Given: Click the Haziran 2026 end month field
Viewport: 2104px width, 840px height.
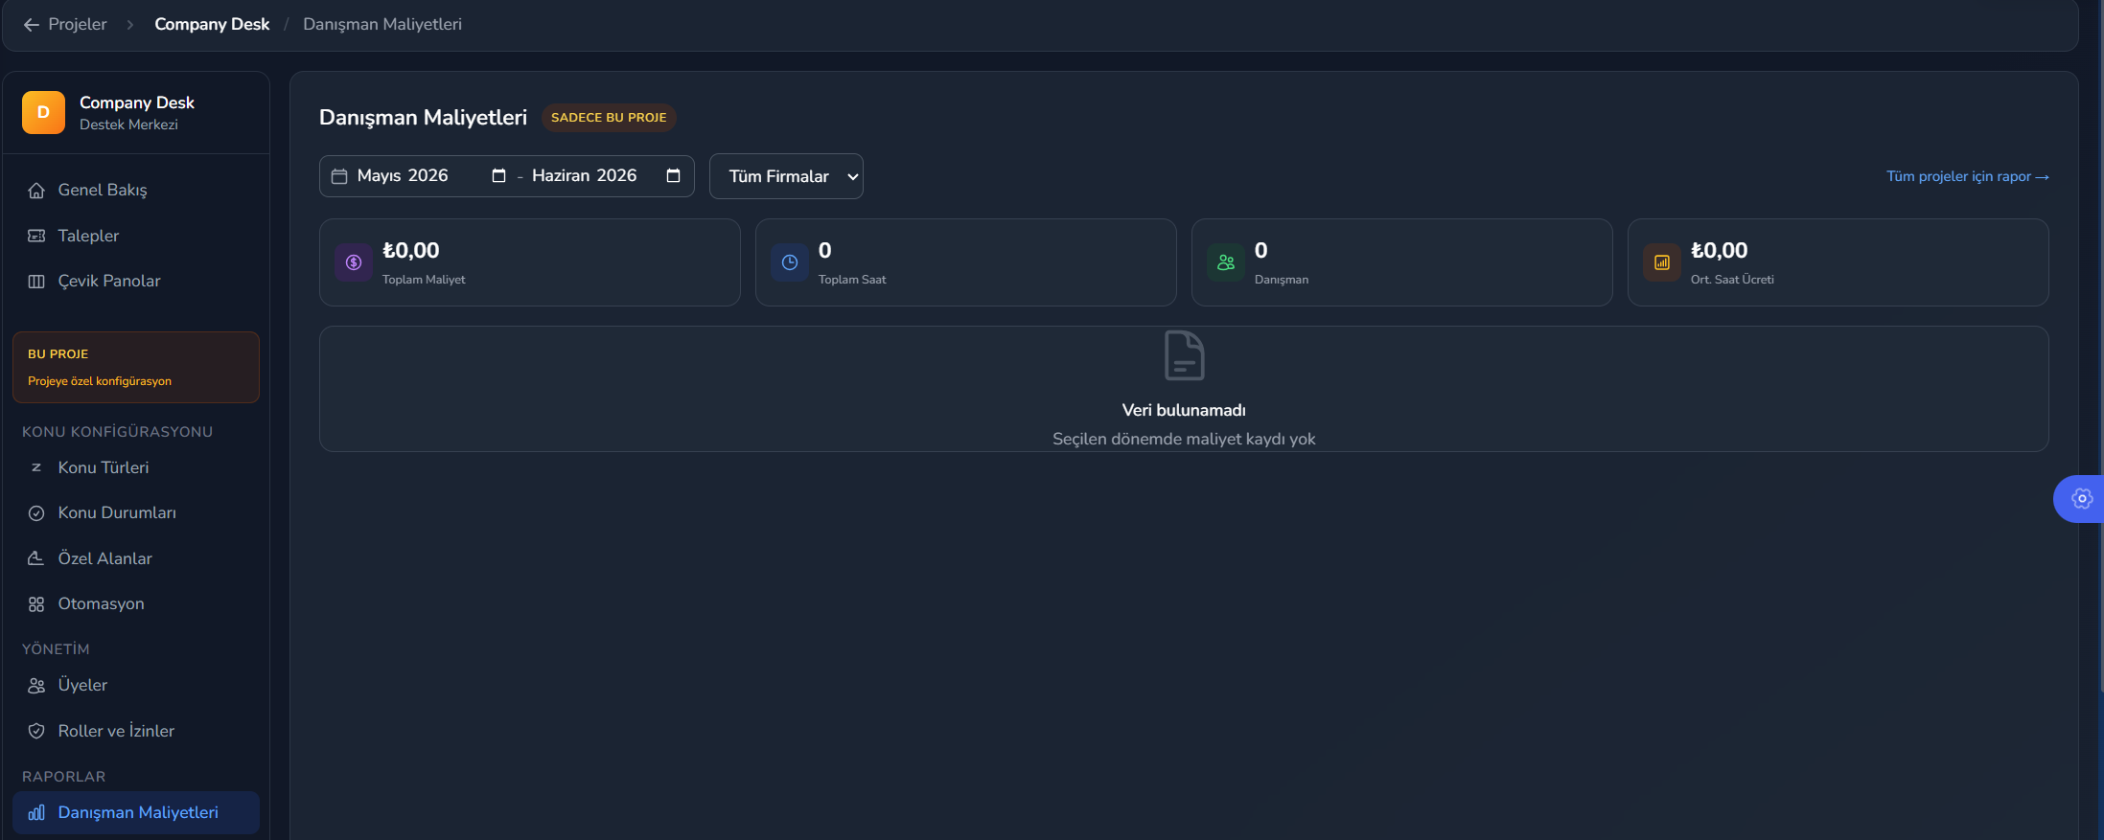Looking at the screenshot, I should [607, 175].
